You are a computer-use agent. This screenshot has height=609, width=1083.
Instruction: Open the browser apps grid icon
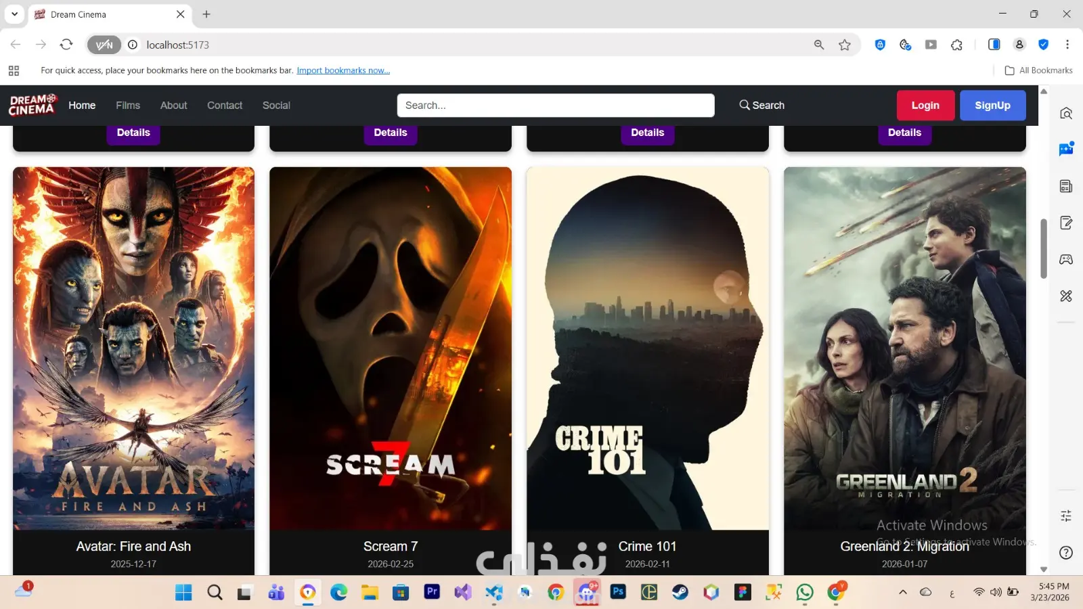coord(14,70)
